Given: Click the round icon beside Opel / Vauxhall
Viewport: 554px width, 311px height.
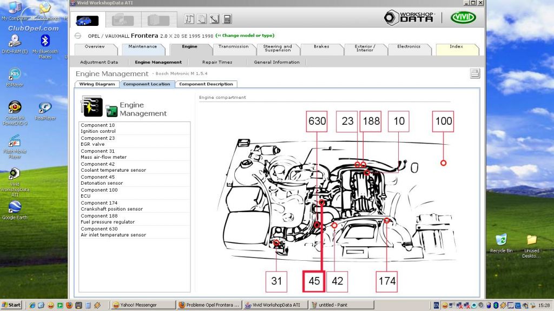Looking at the screenshot, I should (x=78, y=36).
